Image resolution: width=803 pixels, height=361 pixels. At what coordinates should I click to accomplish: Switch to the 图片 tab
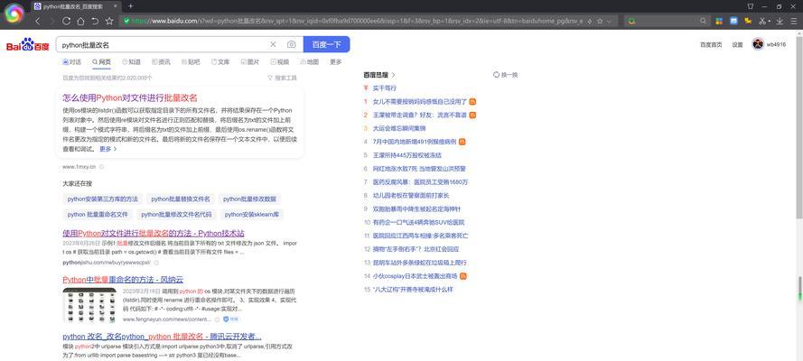pyautogui.click(x=250, y=62)
